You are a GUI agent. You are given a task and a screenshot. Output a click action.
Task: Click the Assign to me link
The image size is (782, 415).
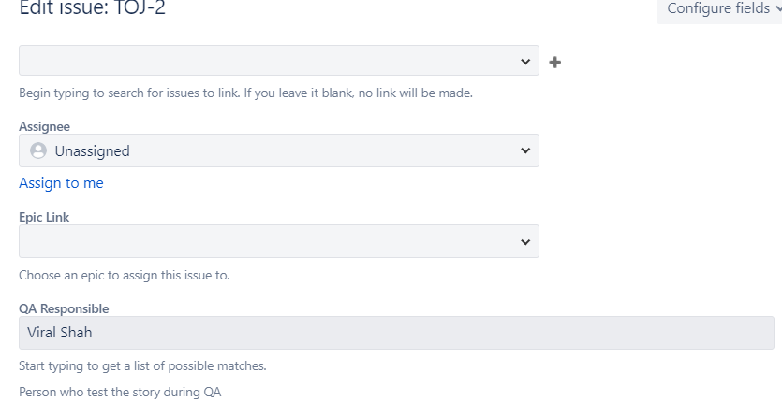pos(61,183)
